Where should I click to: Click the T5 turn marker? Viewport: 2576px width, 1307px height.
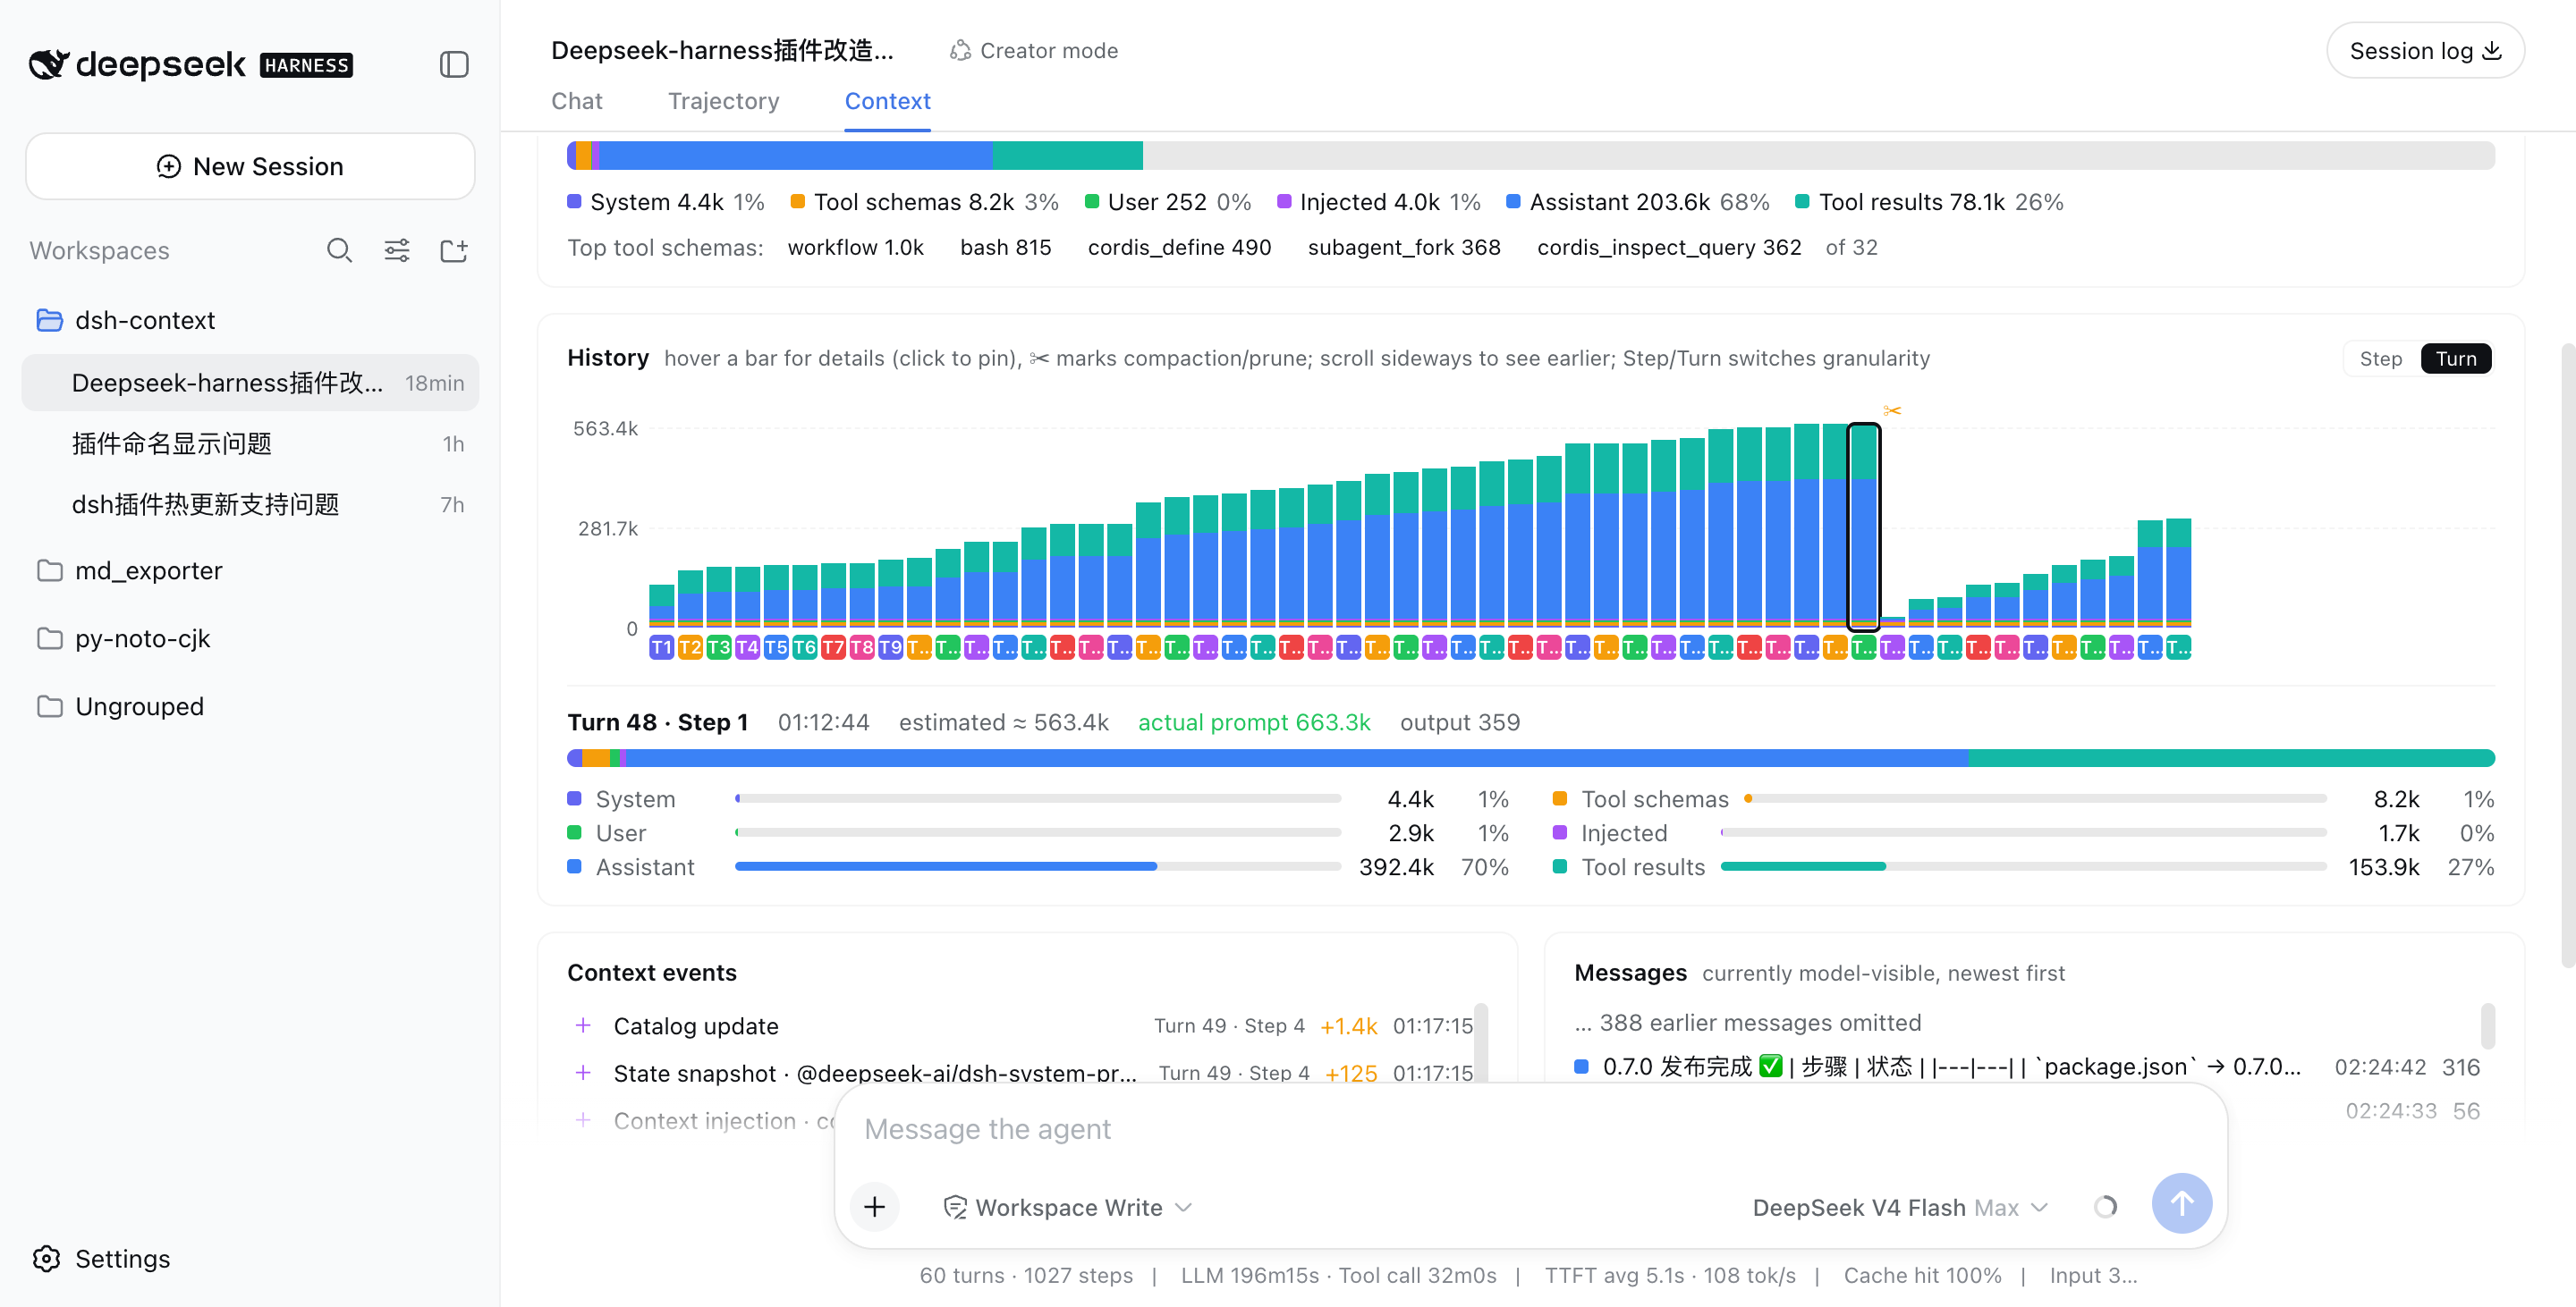tap(776, 646)
